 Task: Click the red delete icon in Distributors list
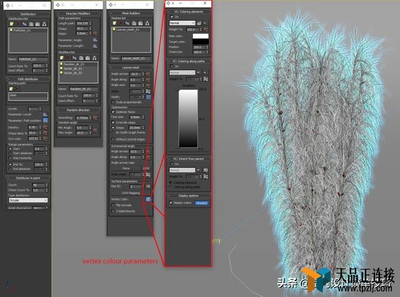[18, 24]
